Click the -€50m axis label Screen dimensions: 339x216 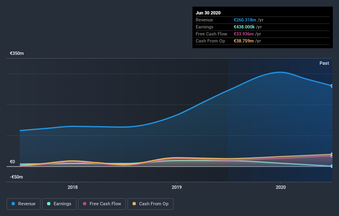tap(17, 177)
